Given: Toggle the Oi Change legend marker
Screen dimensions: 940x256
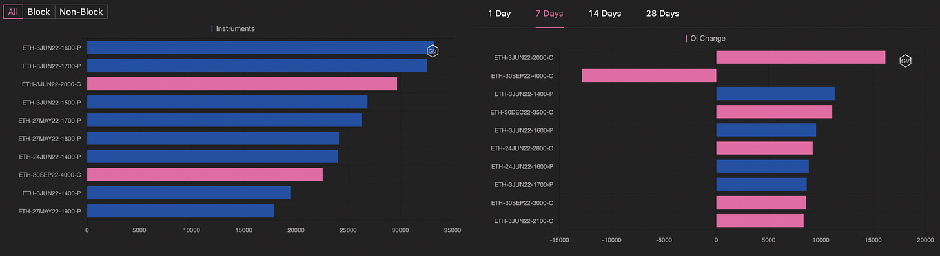Looking at the screenshot, I should coord(686,39).
